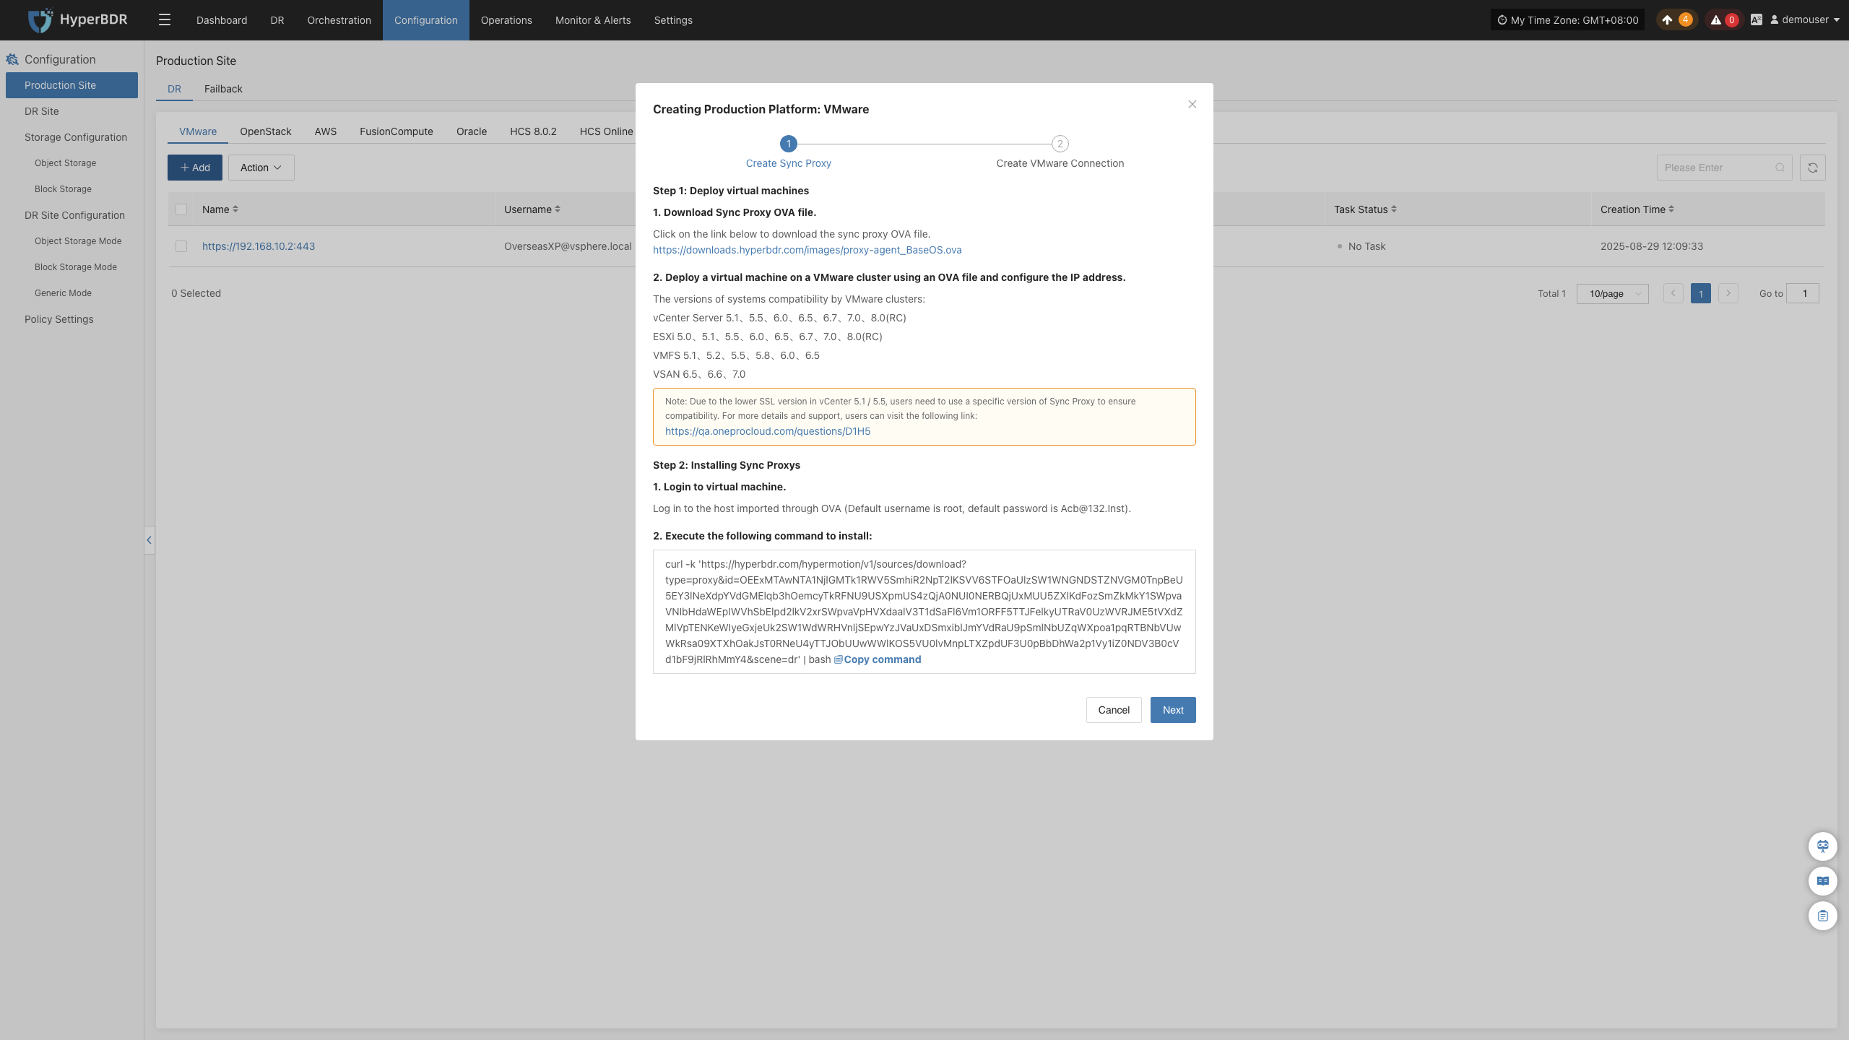Switch to the Failback tab
1849x1040 pixels.
pos(223,89)
